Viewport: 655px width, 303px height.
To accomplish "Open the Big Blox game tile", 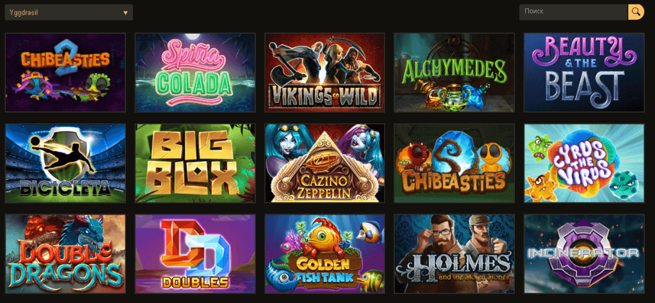I will pyautogui.click(x=195, y=163).
